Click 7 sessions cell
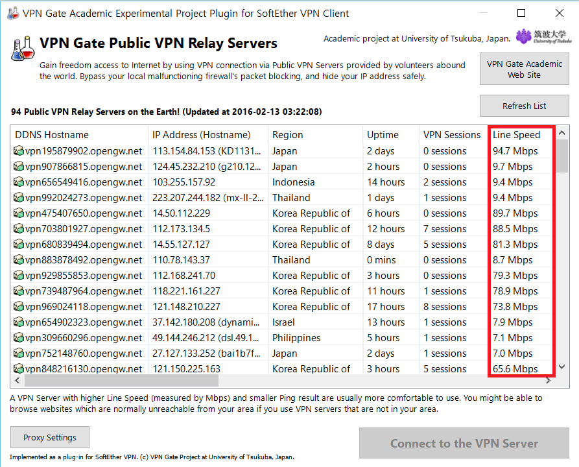579x467 pixels. click(445, 228)
